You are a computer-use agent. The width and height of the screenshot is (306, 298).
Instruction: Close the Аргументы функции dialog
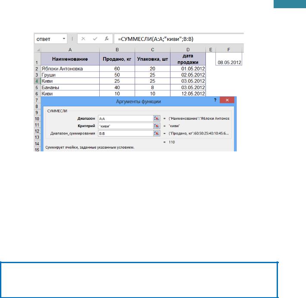(227, 100)
